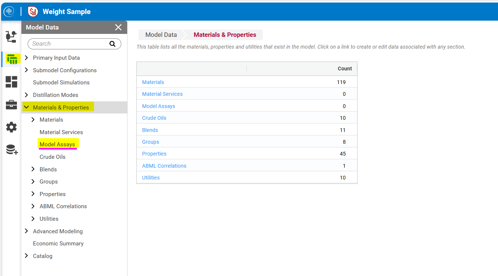Open the briefcase cases icon
The width and height of the screenshot is (498, 276).
coord(11,105)
